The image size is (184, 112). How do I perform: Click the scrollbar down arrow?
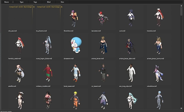[x=181, y=108]
